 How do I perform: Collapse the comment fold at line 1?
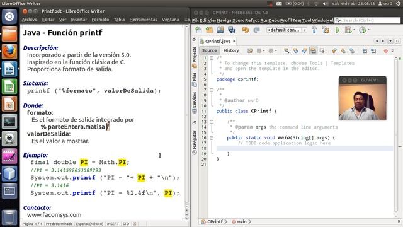(x=212, y=58)
